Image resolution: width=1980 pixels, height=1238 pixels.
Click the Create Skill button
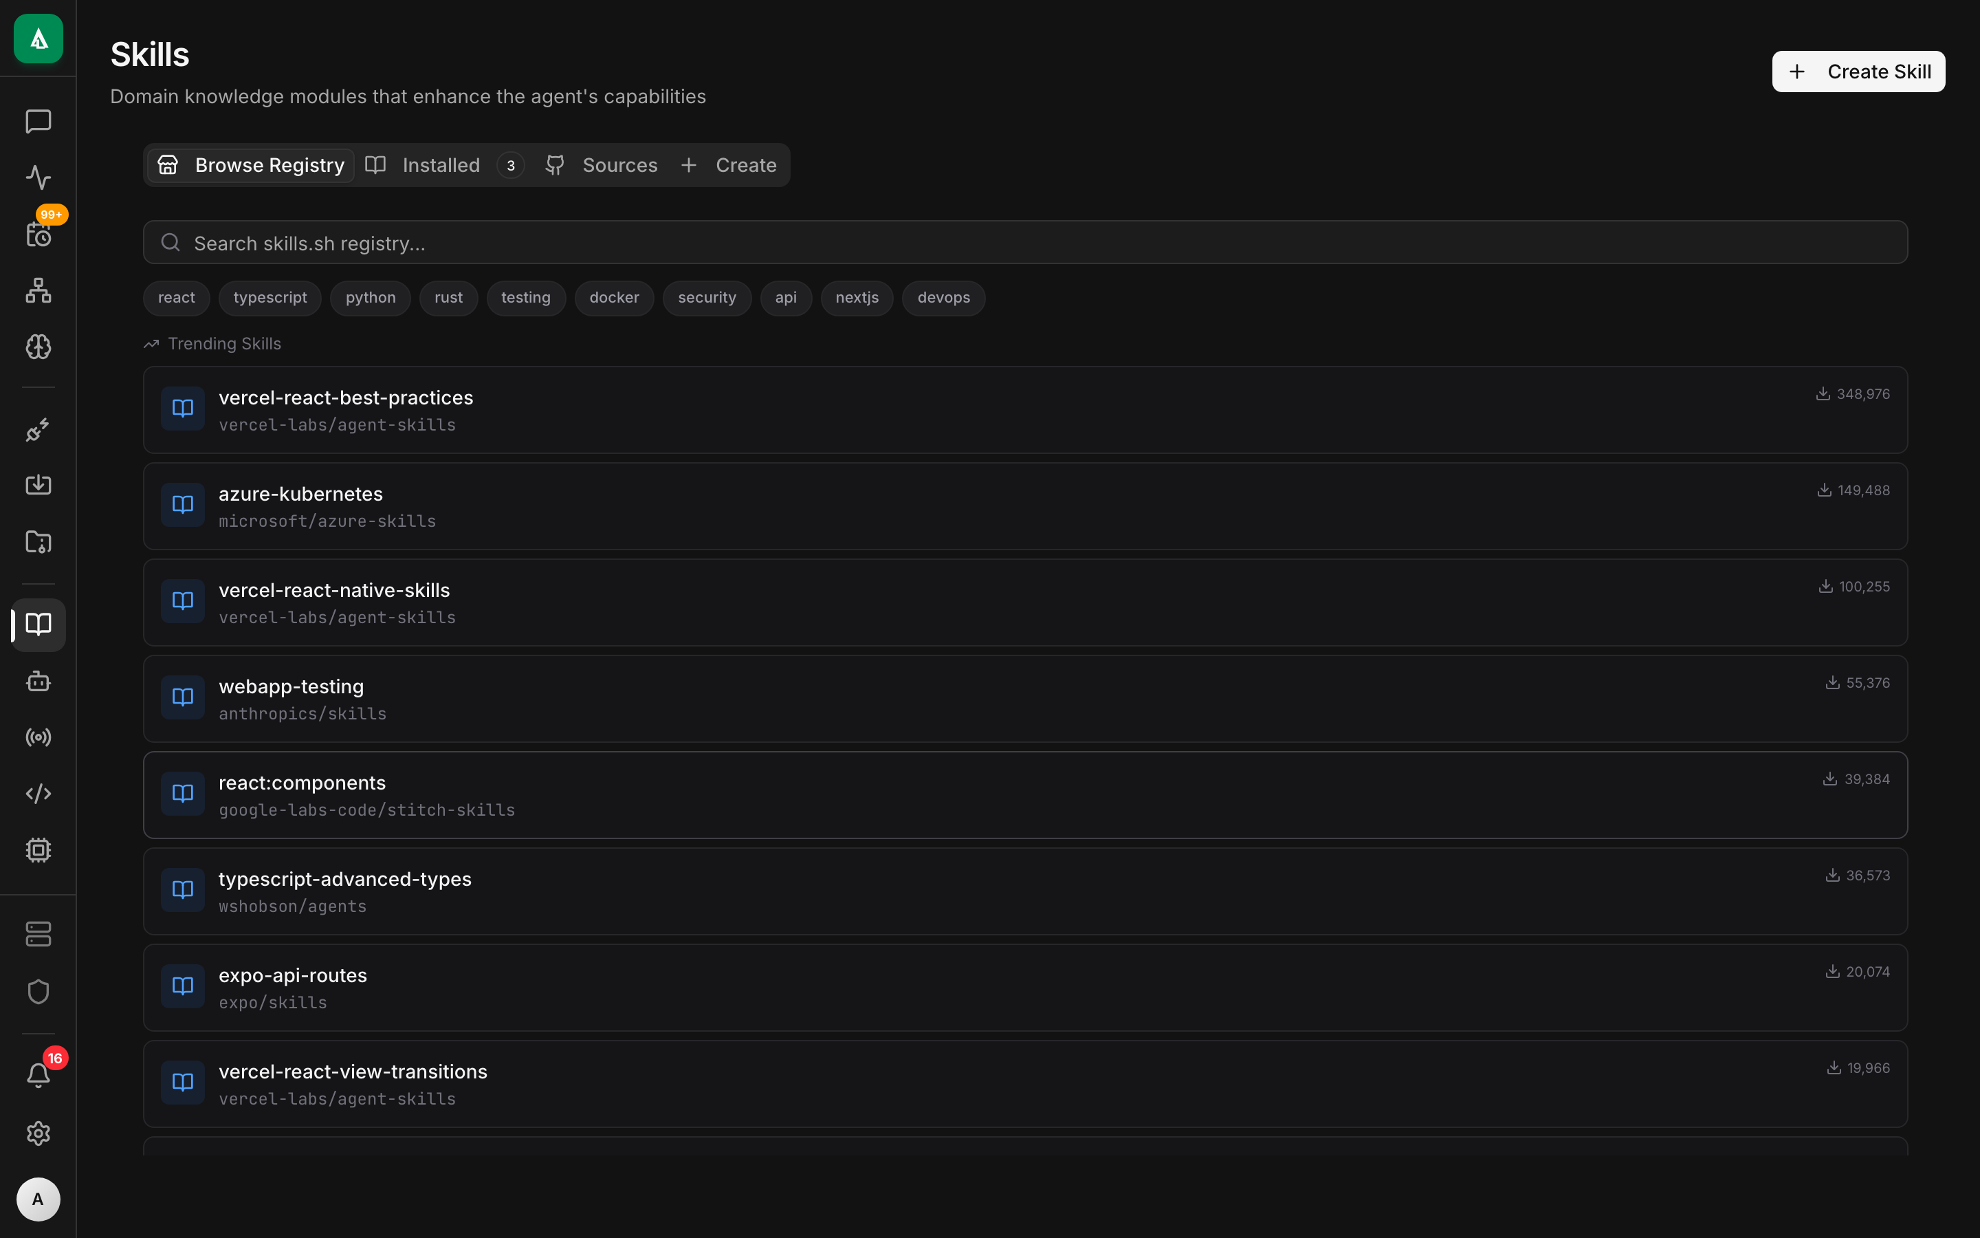[1857, 72]
